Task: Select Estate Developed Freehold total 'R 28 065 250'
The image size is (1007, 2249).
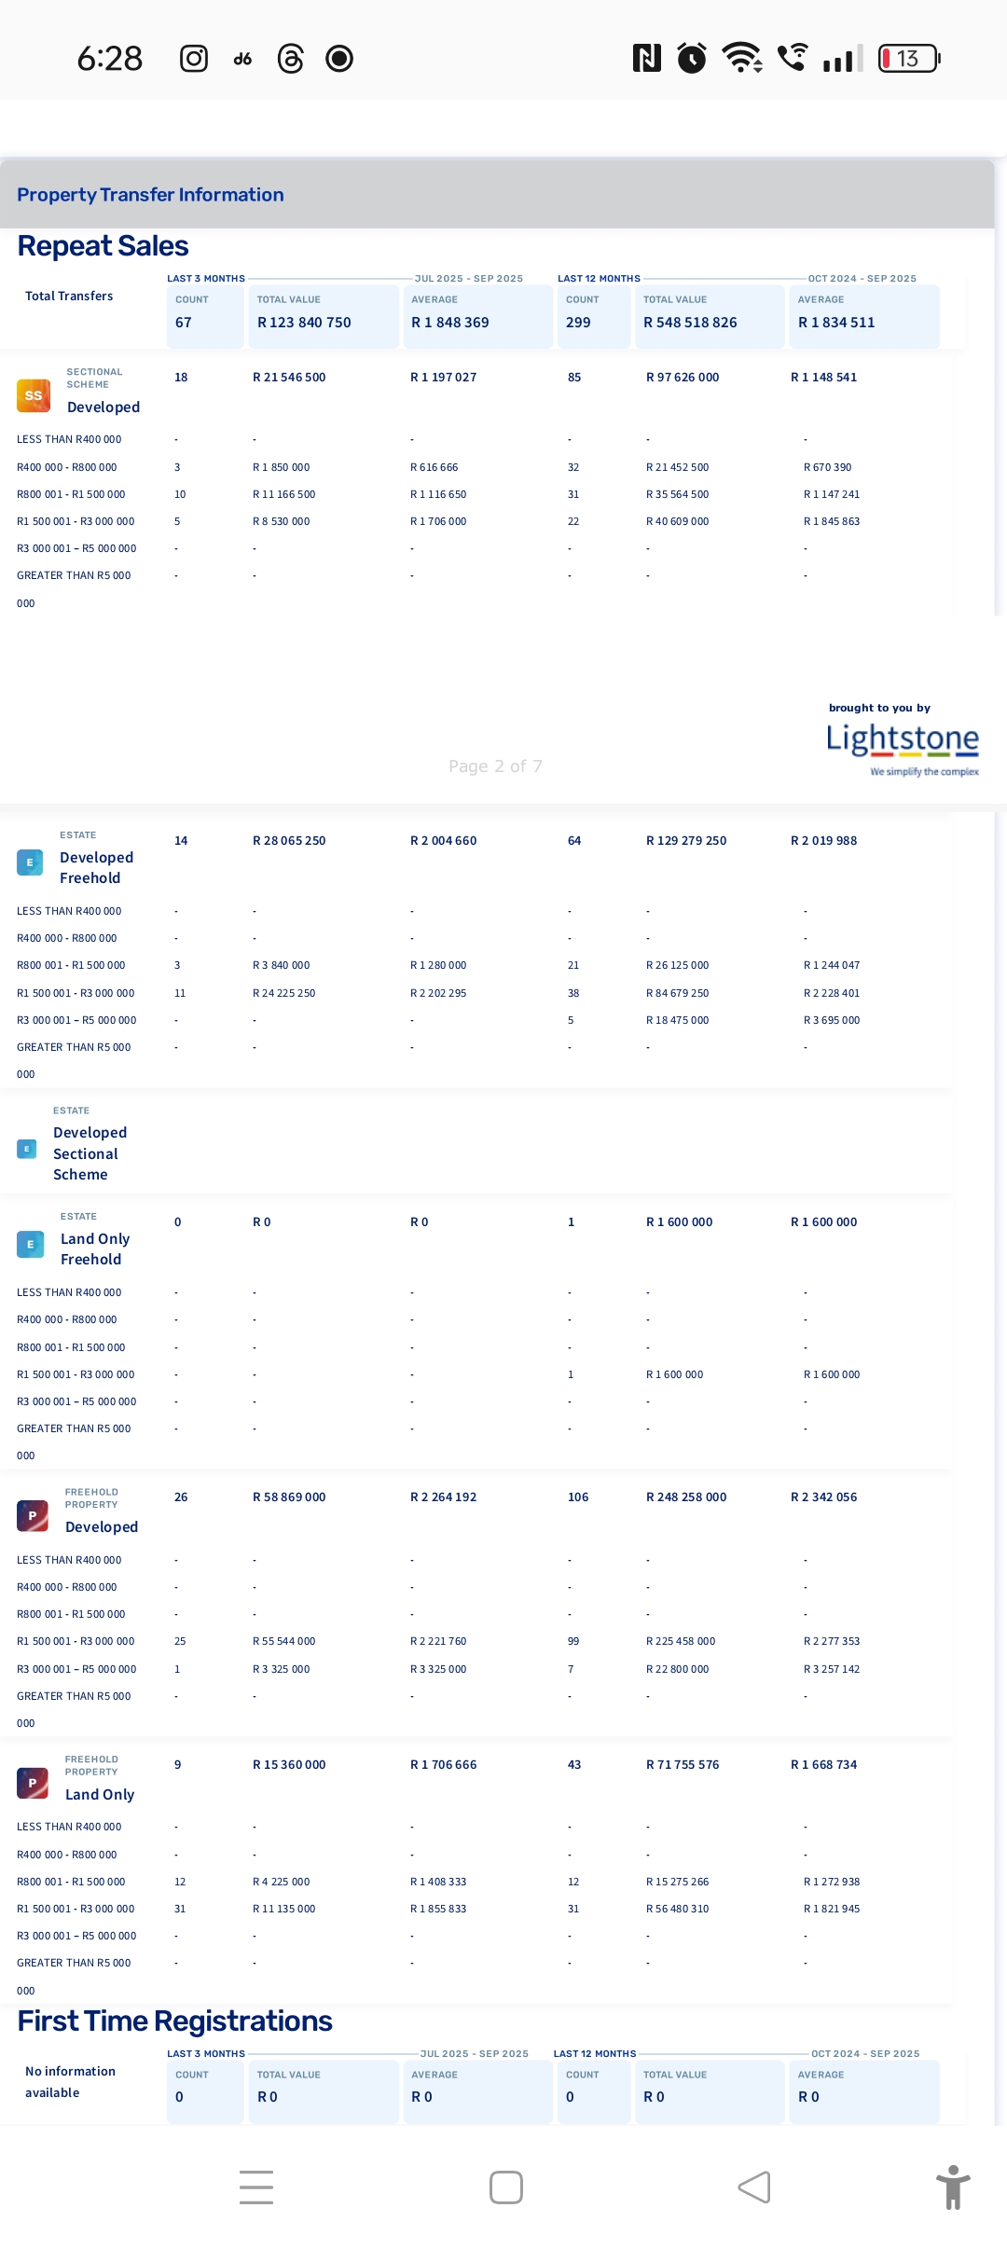Action: [x=289, y=841]
